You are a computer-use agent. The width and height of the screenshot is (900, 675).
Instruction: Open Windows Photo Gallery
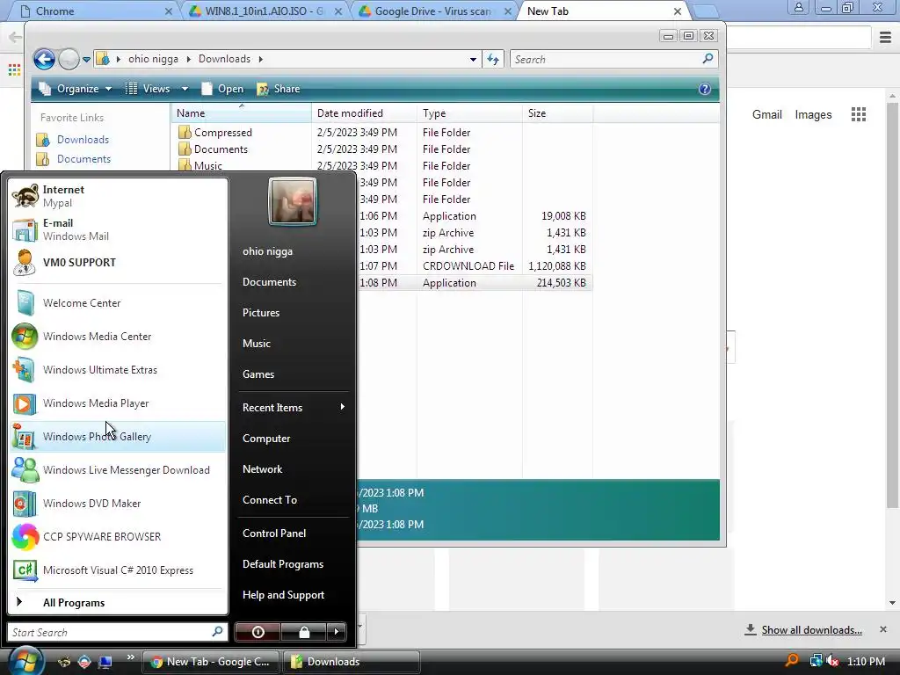click(118, 436)
